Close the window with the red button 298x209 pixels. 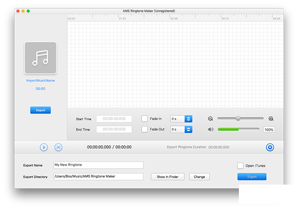coord(18,11)
